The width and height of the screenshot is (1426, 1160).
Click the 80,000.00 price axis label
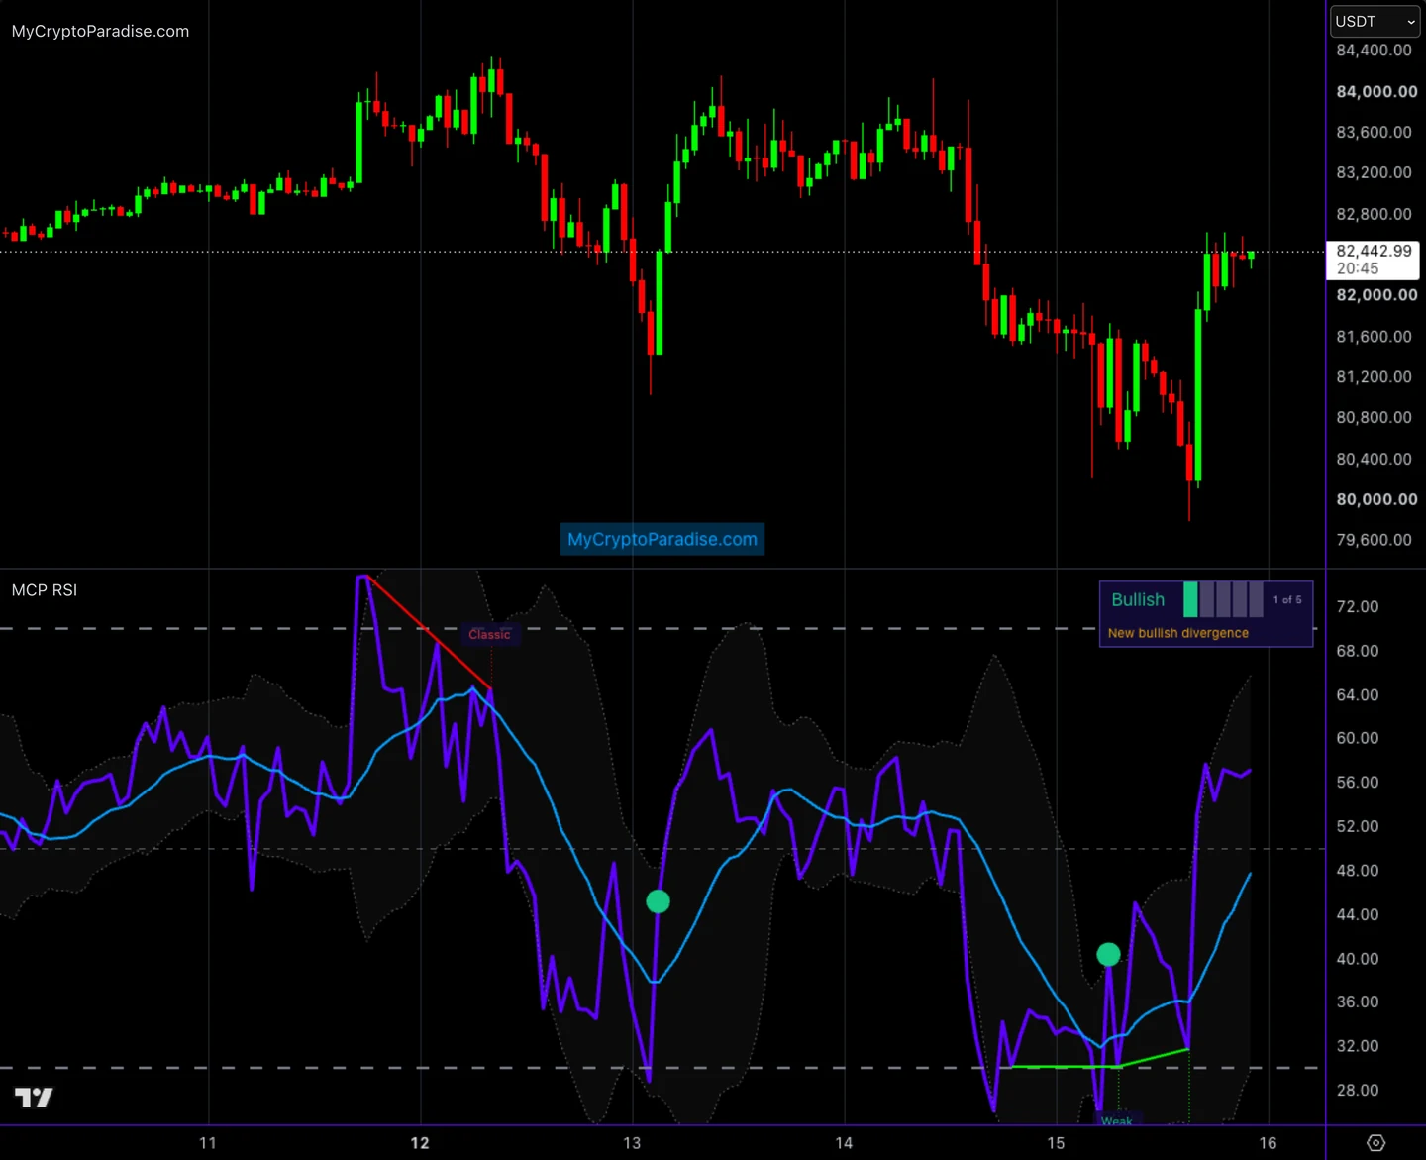pyautogui.click(x=1376, y=499)
